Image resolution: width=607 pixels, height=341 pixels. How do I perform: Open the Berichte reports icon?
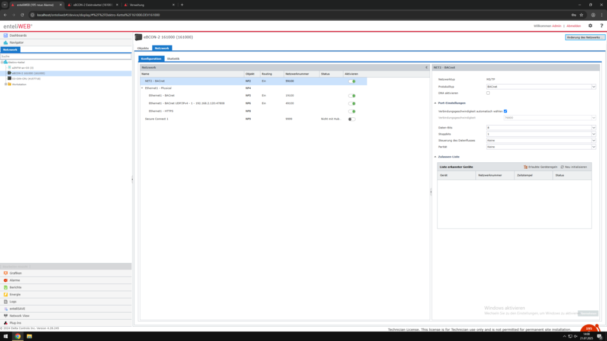(5, 287)
